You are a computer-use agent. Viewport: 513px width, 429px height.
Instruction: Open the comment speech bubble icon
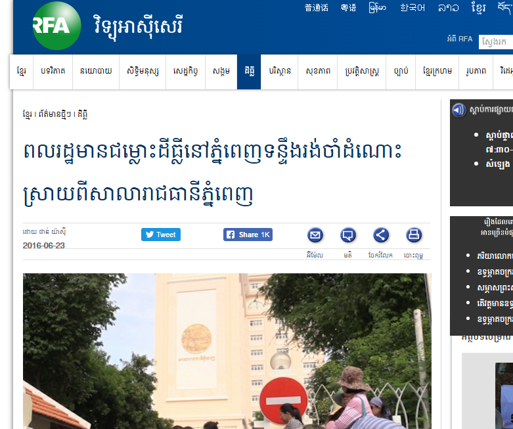[x=348, y=235]
